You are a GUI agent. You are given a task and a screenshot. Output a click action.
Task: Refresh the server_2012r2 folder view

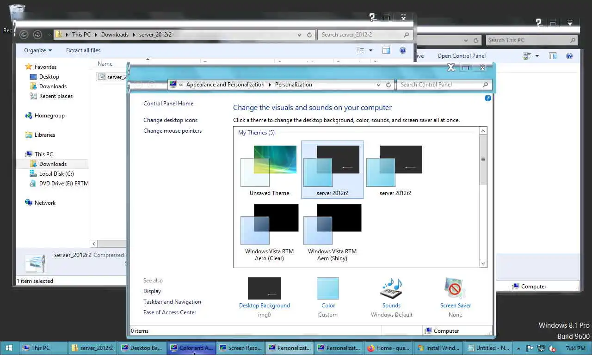(309, 35)
